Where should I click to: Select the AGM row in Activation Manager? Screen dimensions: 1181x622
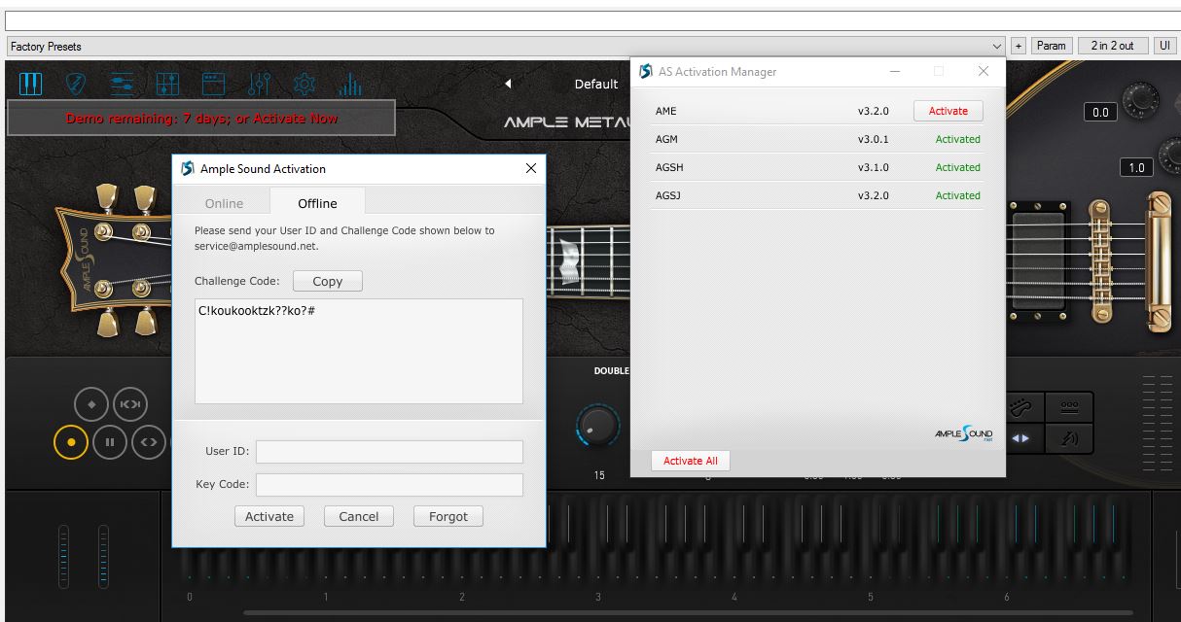(817, 139)
